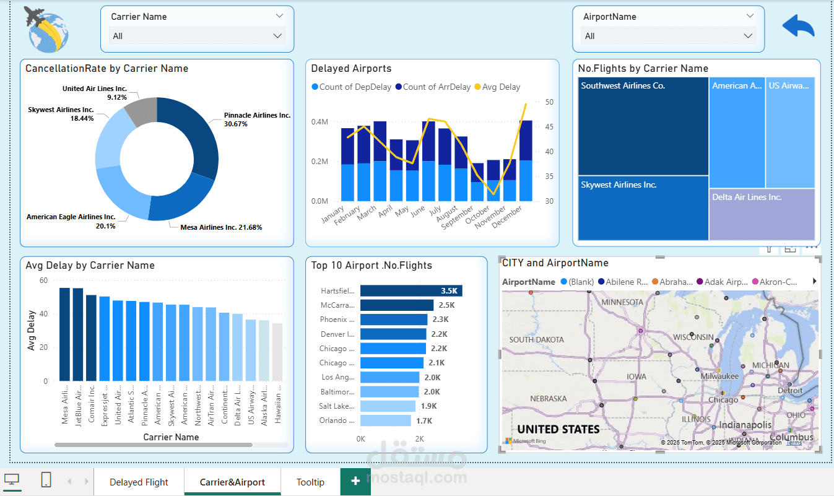Viewport: 834px width, 496px height.
Task: Click 'No.Flights by Carrier Name' title
Action: click(x=643, y=69)
